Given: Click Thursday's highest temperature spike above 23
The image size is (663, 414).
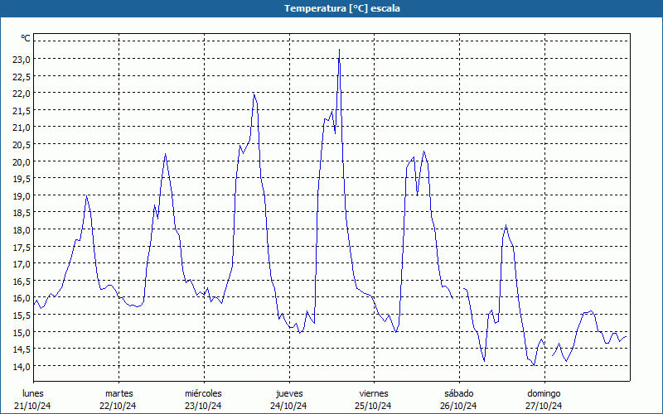Looking at the screenshot, I should [x=339, y=50].
